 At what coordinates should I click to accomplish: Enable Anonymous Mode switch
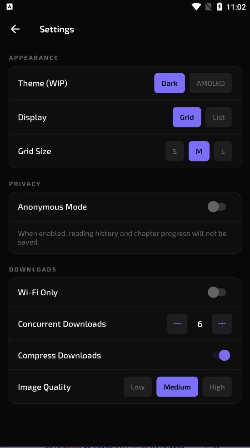click(x=217, y=206)
